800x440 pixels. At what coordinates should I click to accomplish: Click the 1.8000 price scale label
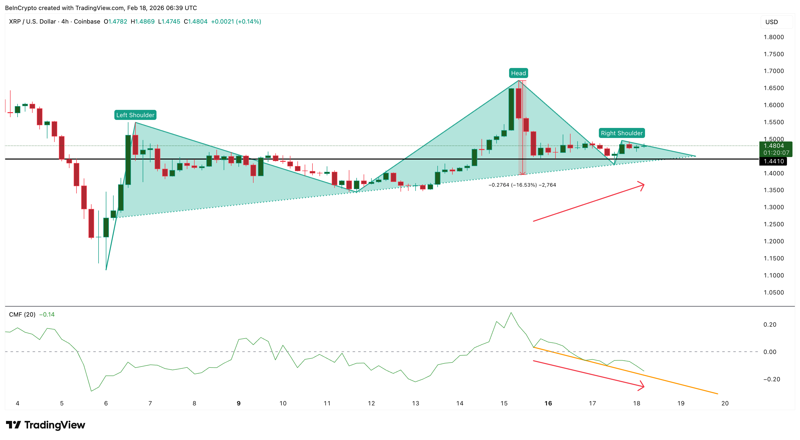tap(774, 37)
